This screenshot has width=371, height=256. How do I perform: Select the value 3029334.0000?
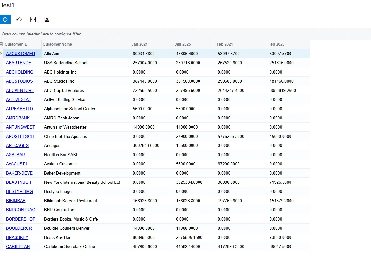pyautogui.click(x=189, y=182)
